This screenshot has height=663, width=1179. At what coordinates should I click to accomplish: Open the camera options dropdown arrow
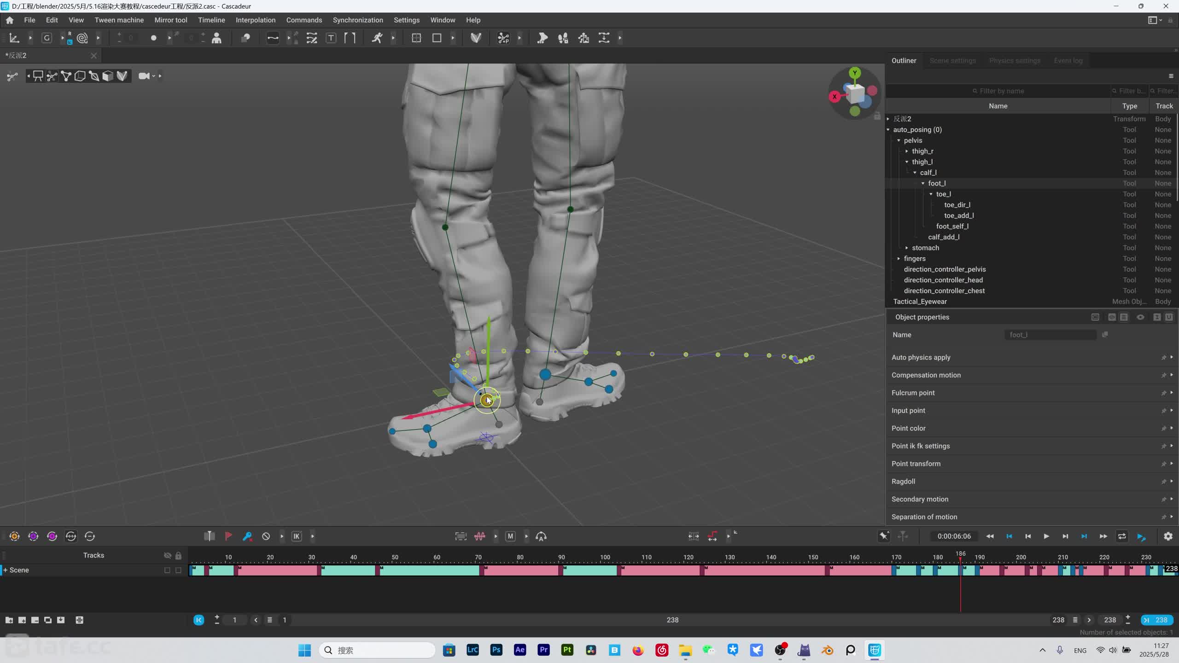point(154,76)
